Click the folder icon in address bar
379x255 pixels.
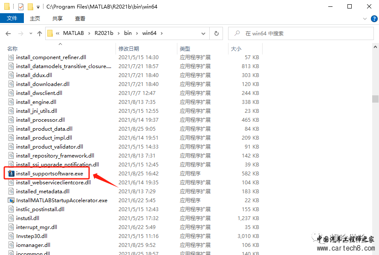click(50, 33)
